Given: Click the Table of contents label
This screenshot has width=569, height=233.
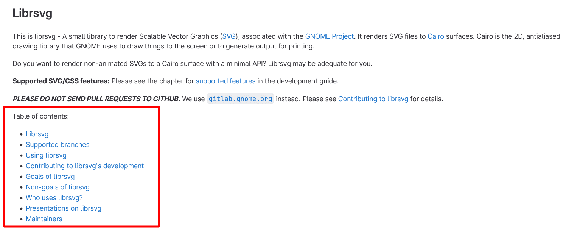Looking at the screenshot, I should 41,116.
